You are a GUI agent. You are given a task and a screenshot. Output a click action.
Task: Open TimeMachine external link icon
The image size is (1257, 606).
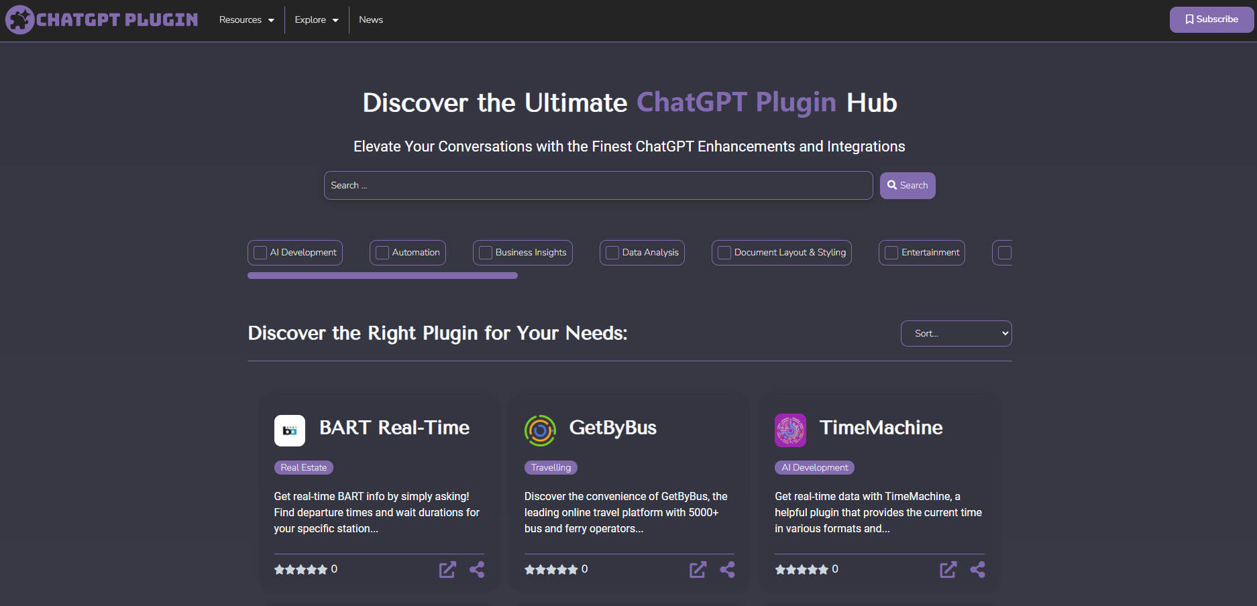tap(948, 570)
